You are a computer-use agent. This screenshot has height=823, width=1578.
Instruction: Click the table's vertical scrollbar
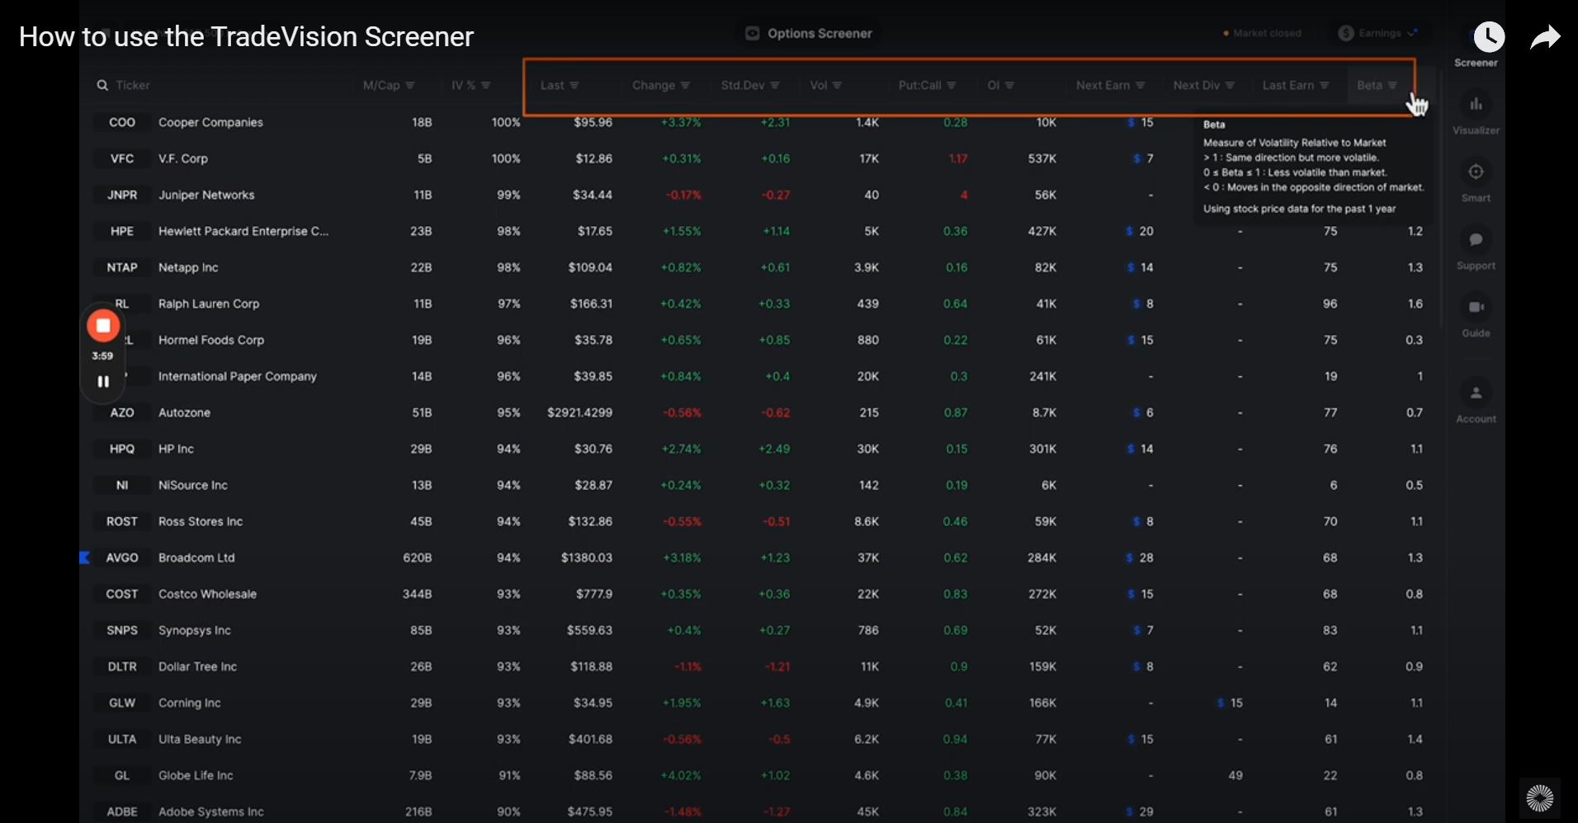pyautogui.click(x=1442, y=198)
